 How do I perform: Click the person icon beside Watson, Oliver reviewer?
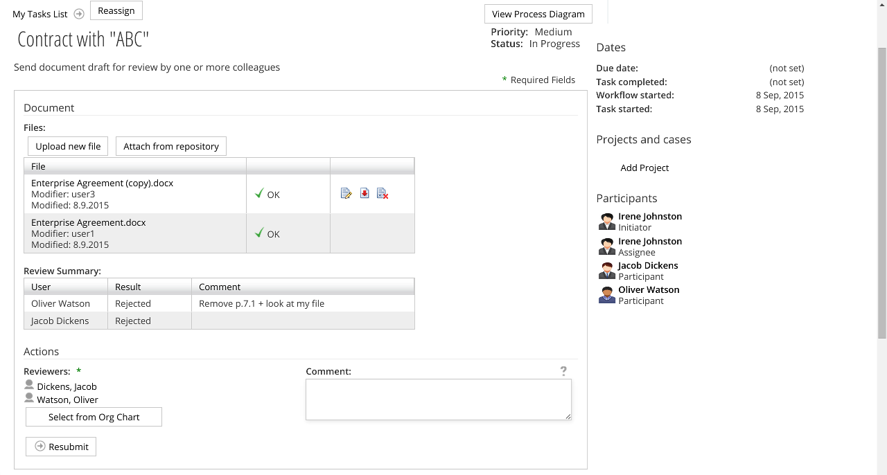coord(29,398)
